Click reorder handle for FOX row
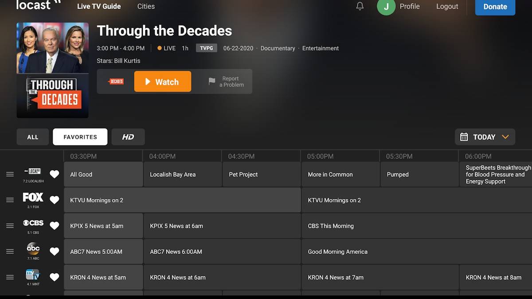 [10, 200]
